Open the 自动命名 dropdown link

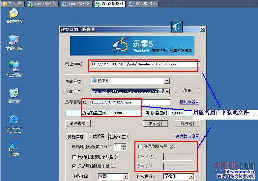pyautogui.click(x=189, y=102)
